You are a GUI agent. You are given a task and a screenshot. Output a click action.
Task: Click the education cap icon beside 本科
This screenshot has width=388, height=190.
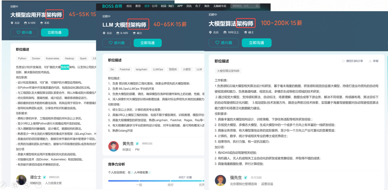point(41,23)
